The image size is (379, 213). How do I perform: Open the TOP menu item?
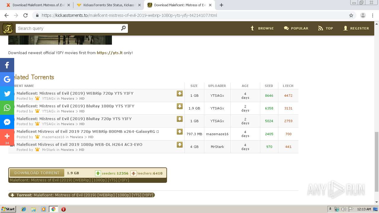click(325, 28)
